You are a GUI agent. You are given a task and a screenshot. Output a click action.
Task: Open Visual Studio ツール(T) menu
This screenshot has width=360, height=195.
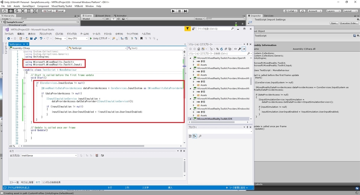pos(96,34)
